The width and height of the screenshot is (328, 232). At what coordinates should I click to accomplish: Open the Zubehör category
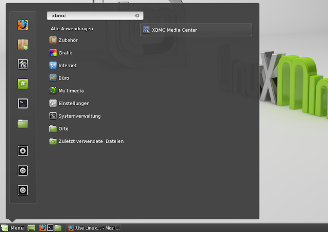coord(64,40)
